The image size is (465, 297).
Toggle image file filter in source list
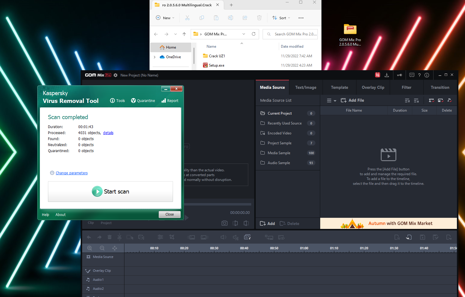[x=440, y=100]
